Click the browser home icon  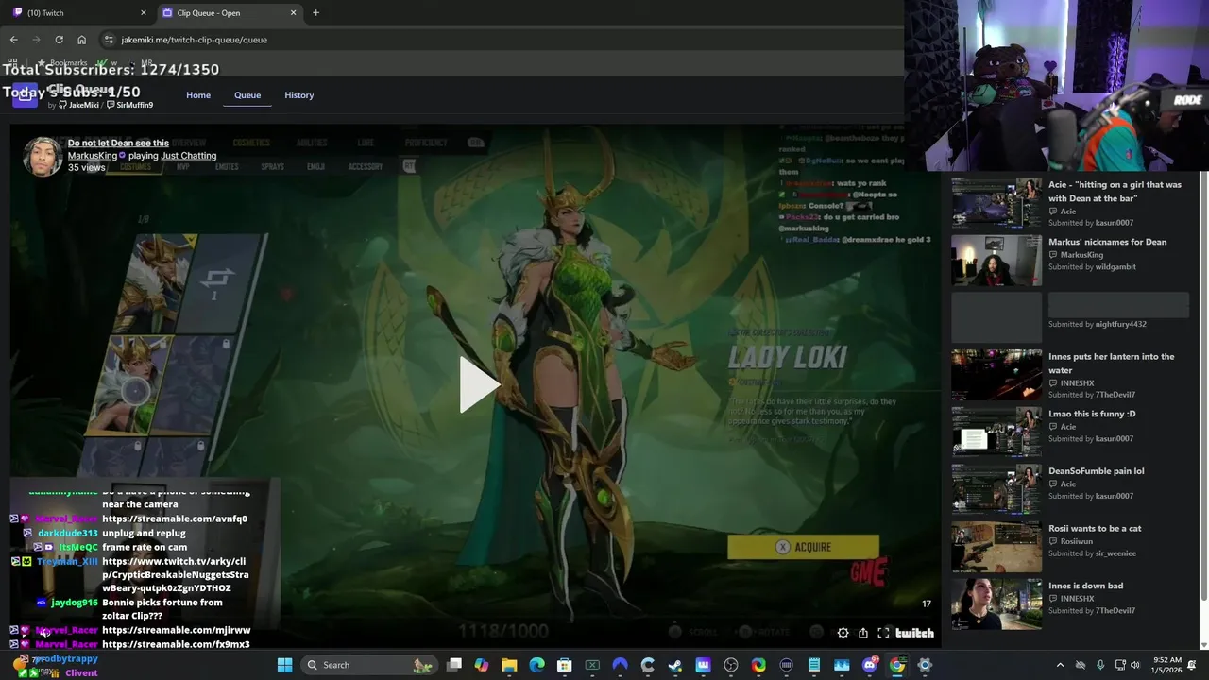point(82,40)
